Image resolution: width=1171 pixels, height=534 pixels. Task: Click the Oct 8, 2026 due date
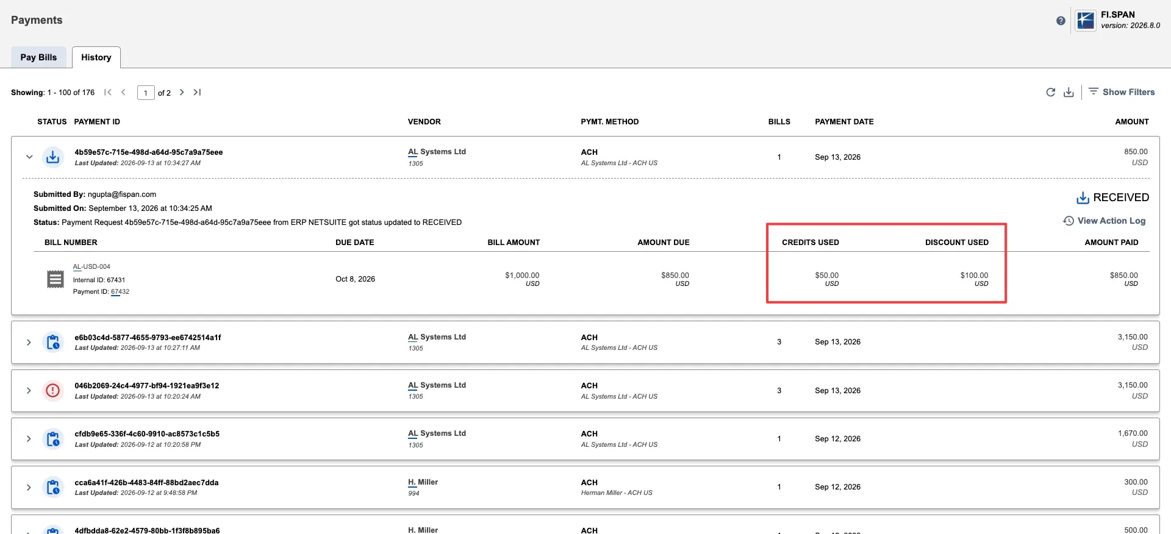(x=355, y=279)
